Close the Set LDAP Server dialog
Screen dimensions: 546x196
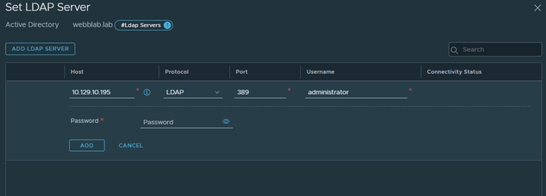[x=537, y=8]
